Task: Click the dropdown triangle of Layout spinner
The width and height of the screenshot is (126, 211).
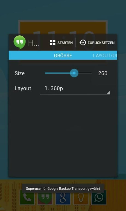Action: click(x=109, y=93)
